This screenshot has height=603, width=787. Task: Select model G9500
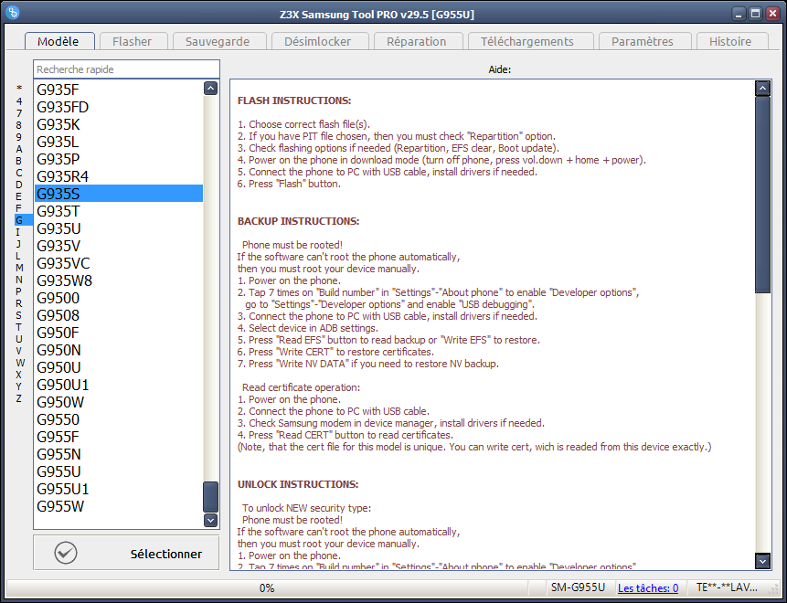(x=119, y=298)
